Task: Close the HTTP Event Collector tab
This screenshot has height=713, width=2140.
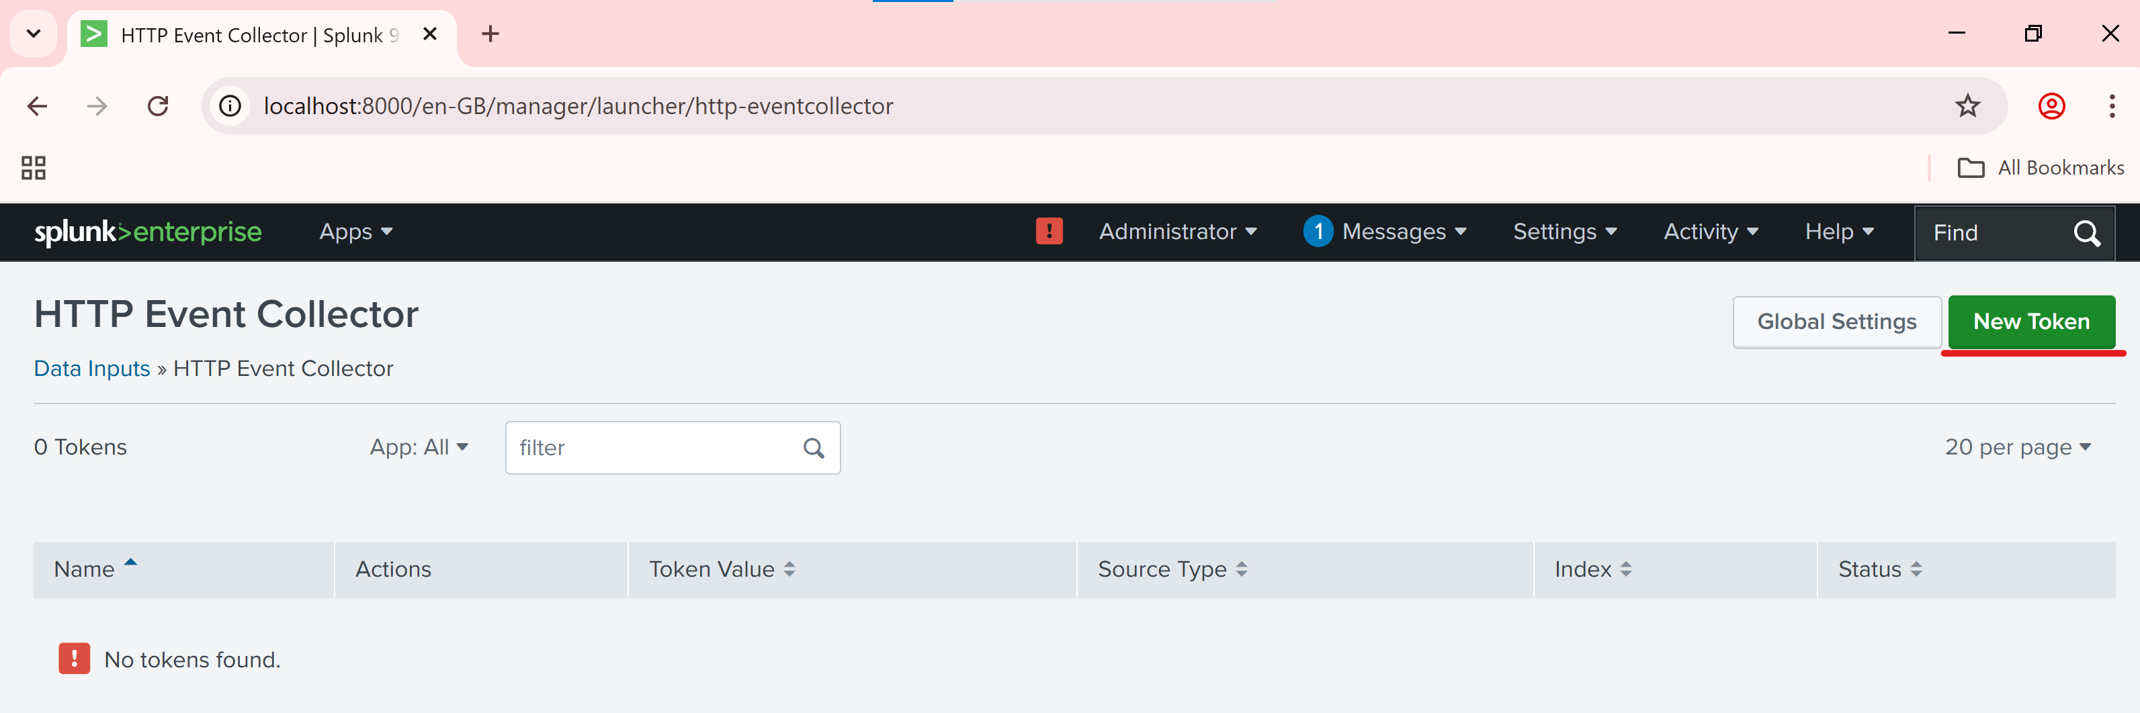Action: pos(429,34)
